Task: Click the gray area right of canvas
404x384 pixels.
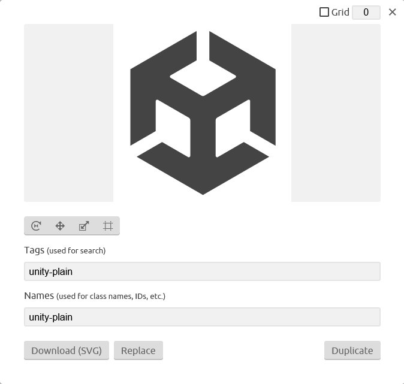Action: (336, 113)
